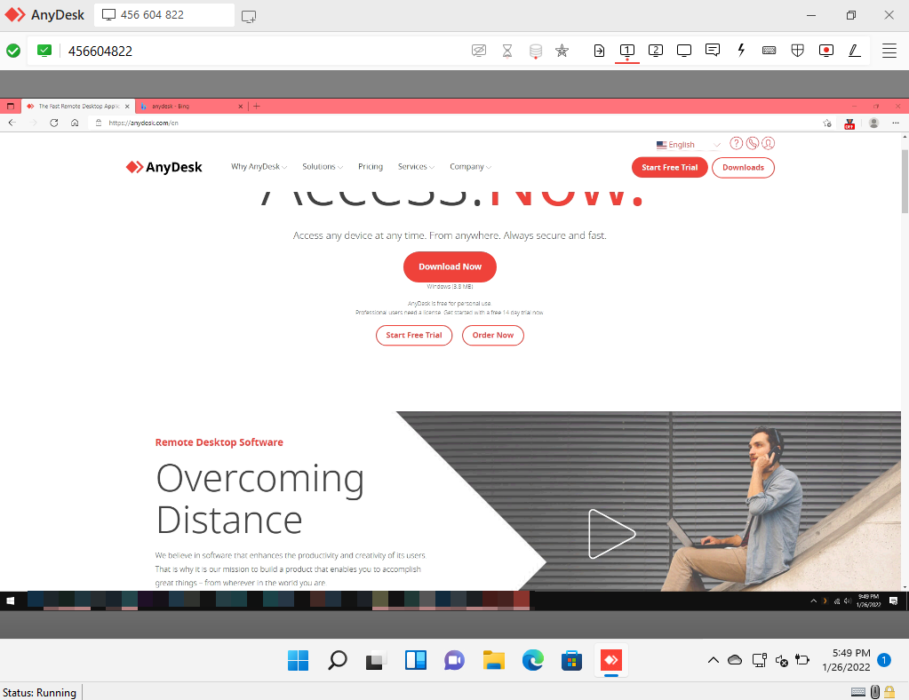Image resolution: width=909 pixels, height=700 pixels.
Task: Switch to remote monitor 2
Action: (x=656, y=51)
